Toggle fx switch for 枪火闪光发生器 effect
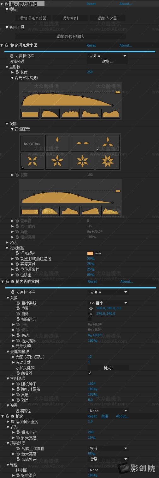This screenshot has height=478, width=159. (x=6, y=45)
